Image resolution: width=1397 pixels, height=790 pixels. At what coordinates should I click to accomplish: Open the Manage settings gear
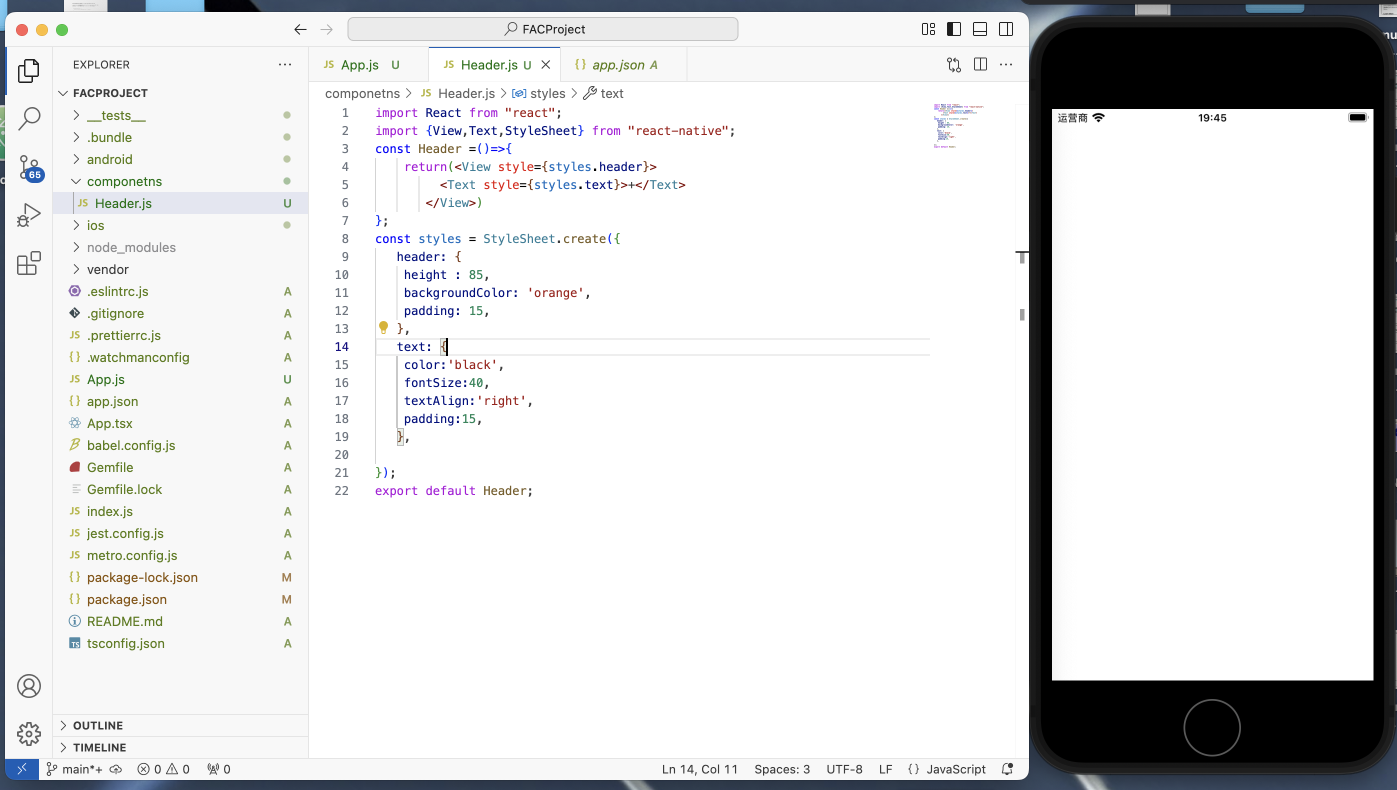pyautogui.click(x=29, y=733)
